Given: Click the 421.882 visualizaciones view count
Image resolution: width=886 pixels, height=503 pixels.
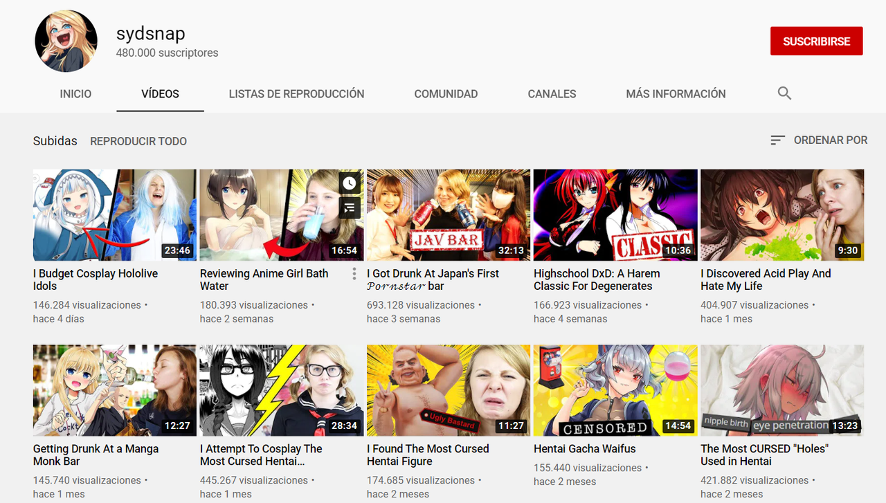Looking at the screenshot, I should click(x=754, y=480).
